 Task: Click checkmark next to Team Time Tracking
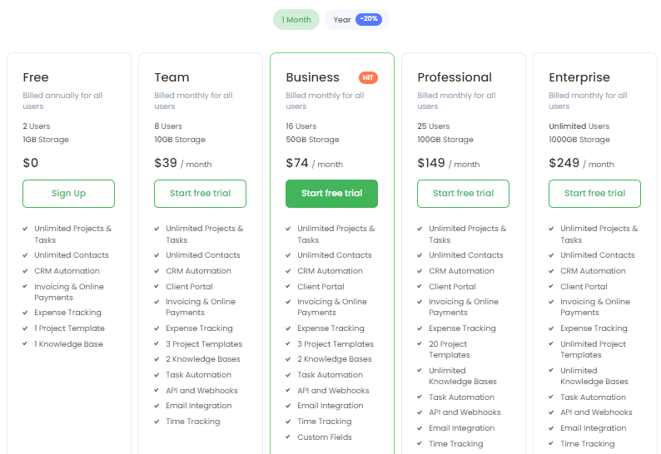click(x=158, y=422)
